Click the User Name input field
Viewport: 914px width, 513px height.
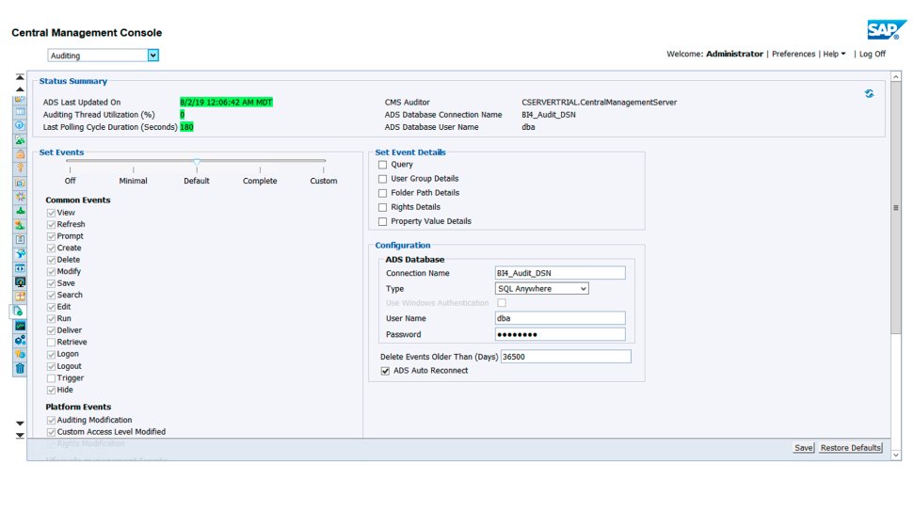(x=560, y=318)
